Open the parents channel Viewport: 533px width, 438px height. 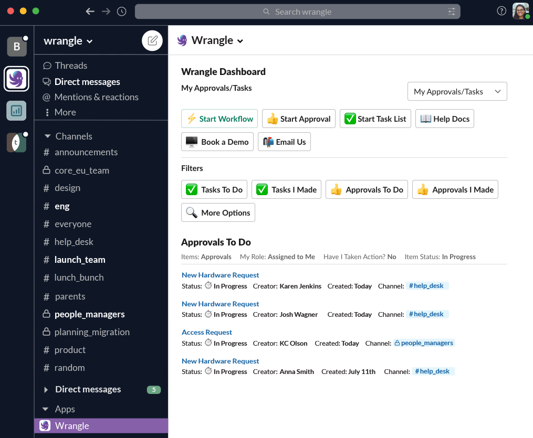[x=70, y=296]
